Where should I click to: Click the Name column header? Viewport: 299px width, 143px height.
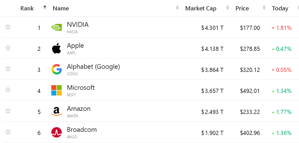click(x=61, y=8)
